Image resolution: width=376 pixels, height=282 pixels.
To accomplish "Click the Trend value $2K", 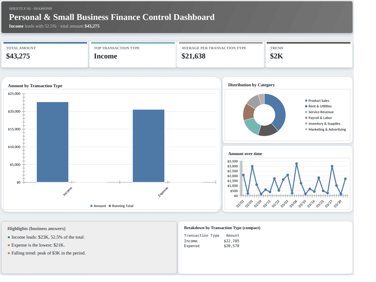I will click(276, 56).
